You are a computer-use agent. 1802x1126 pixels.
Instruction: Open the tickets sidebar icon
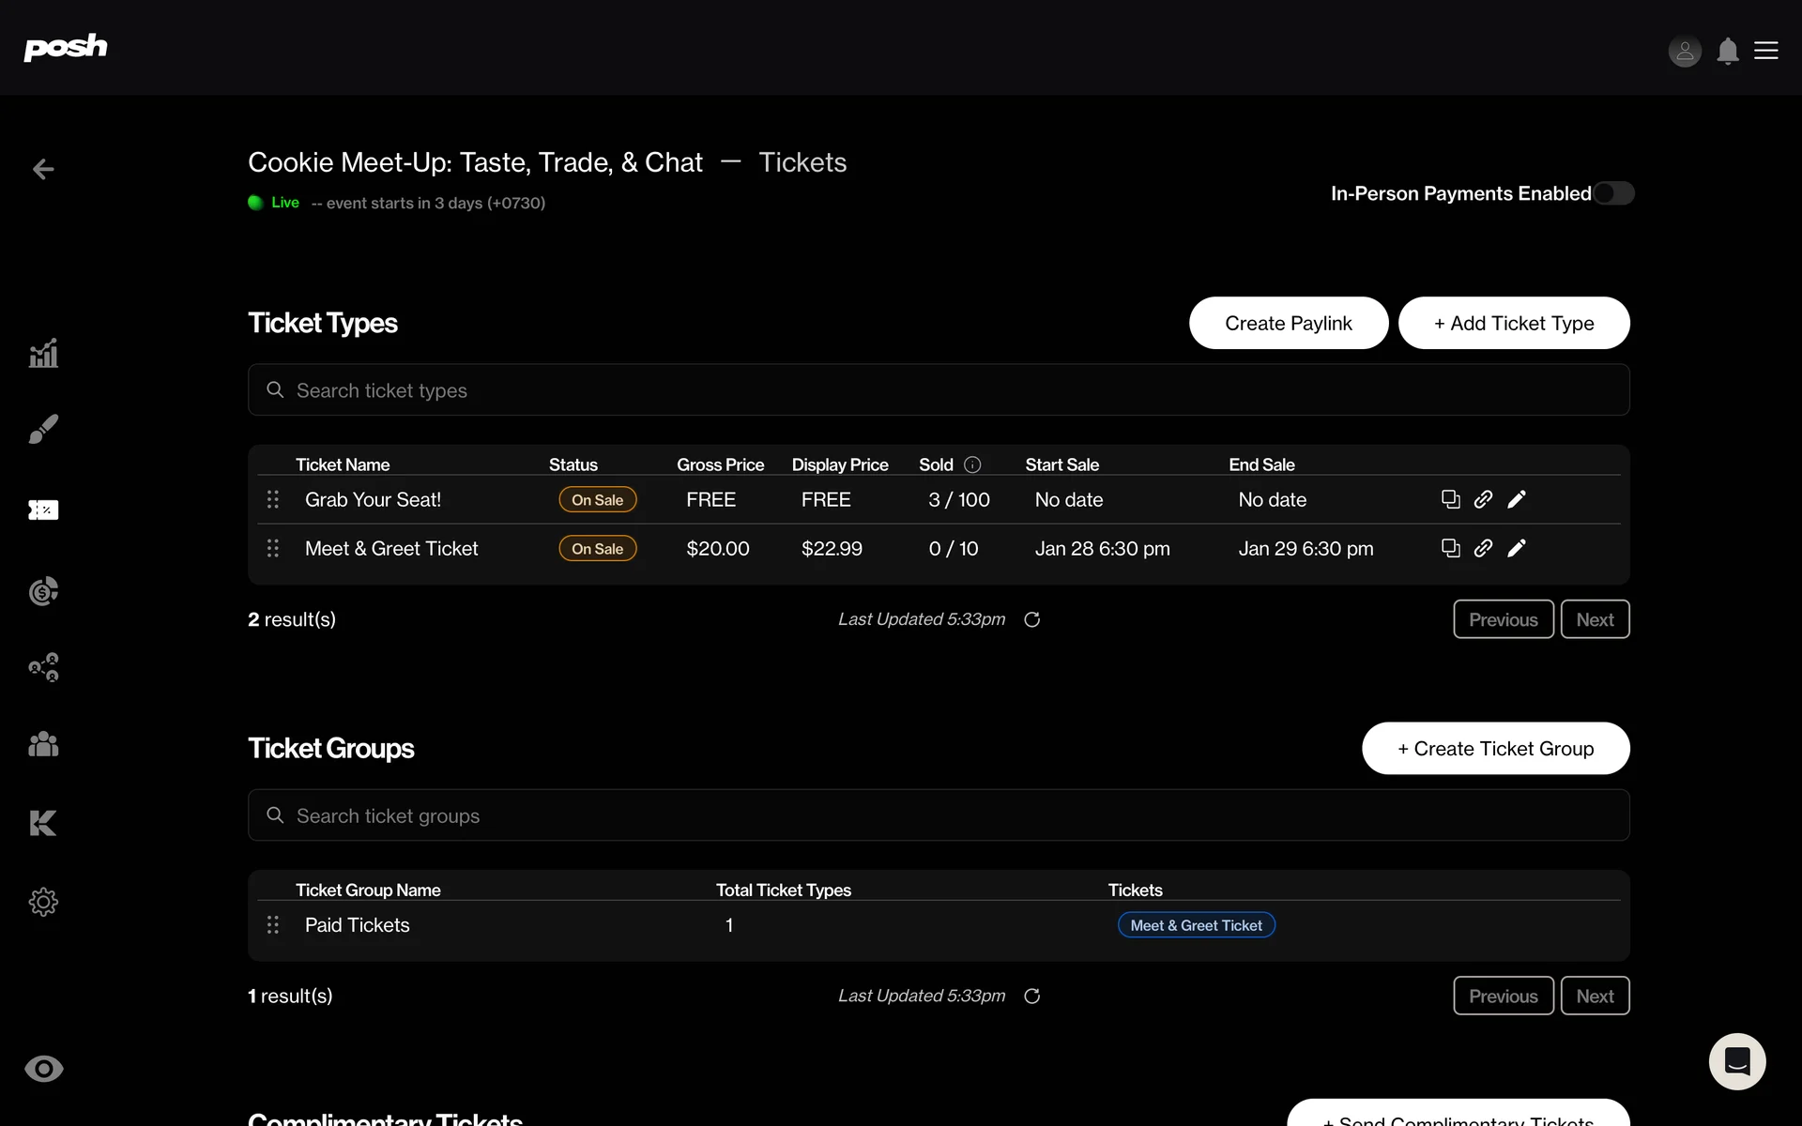[43, 510]
